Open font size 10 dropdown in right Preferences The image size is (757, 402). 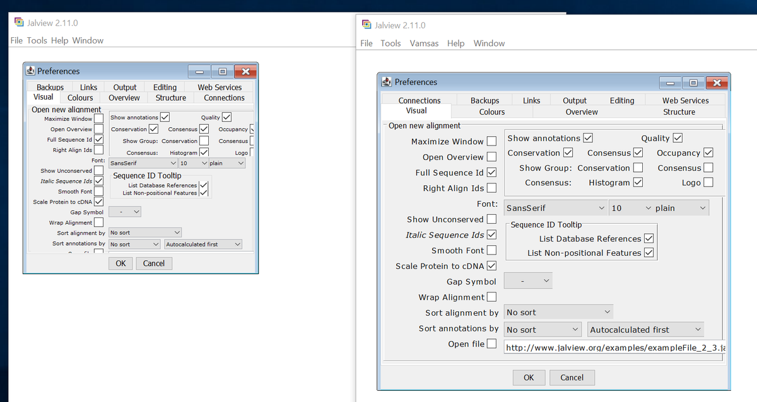631,208
